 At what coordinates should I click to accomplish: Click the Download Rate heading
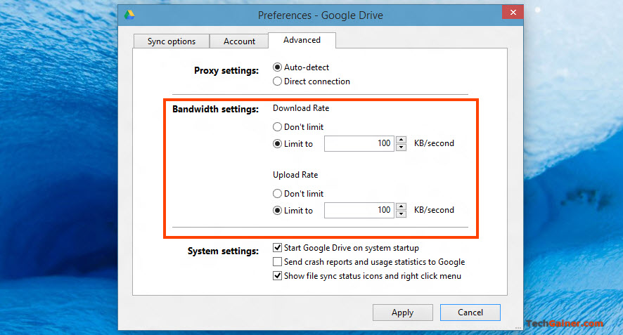(301, 108)
